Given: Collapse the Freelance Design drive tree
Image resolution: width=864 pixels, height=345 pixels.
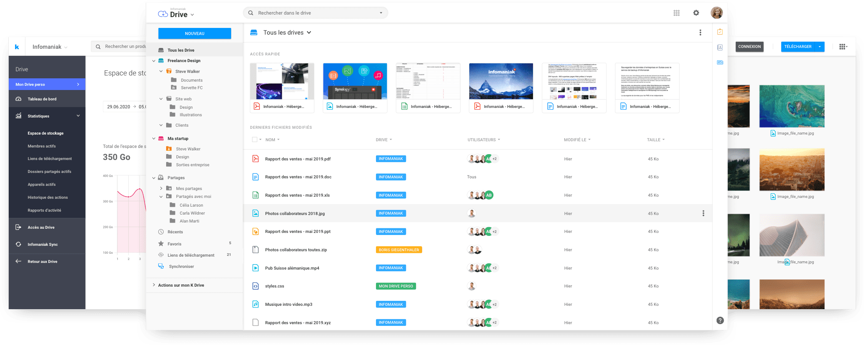Looking at the screenshot, I should pos(154,61).
